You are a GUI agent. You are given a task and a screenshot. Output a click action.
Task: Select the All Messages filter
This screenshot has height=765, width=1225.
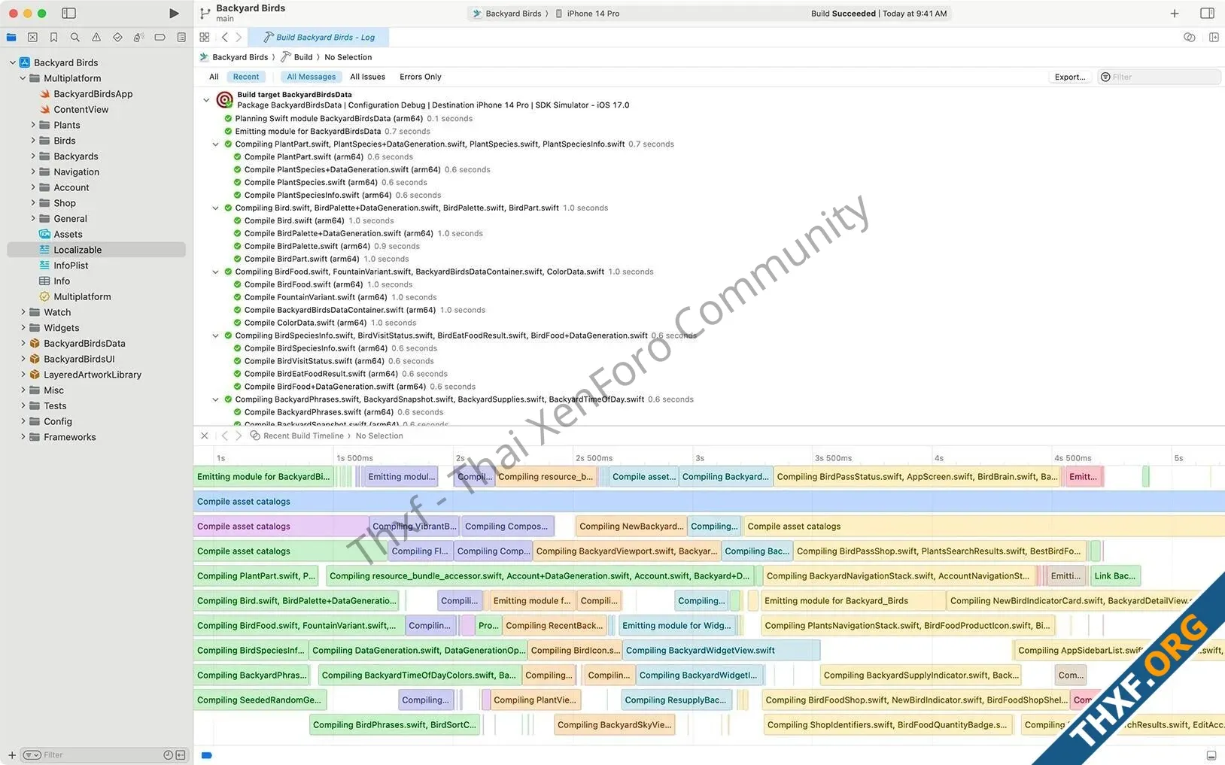[x=312, y=77]
